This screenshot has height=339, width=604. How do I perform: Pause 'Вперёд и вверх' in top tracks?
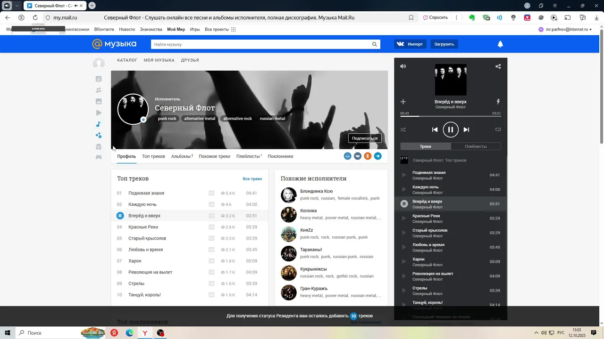tap(120, 216)
